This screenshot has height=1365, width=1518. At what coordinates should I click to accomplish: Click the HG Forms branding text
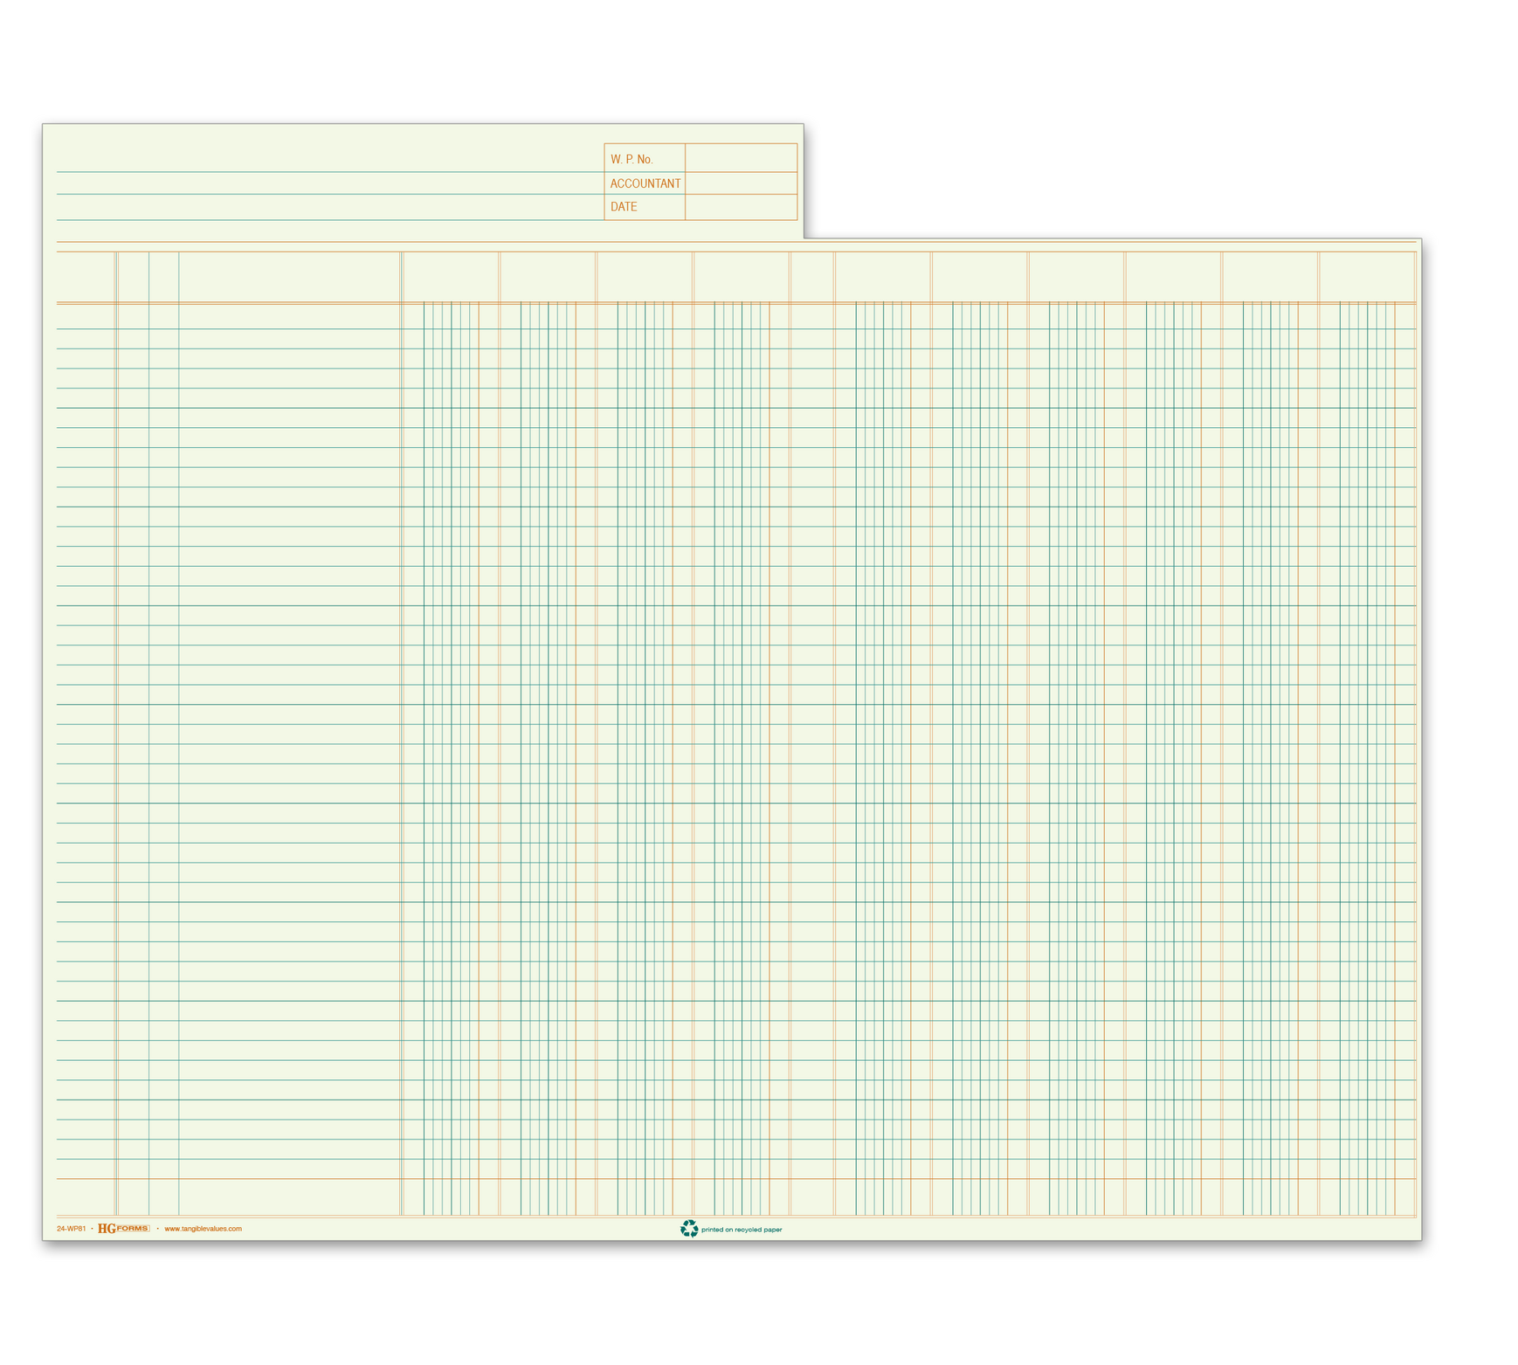coord(122,1228)
